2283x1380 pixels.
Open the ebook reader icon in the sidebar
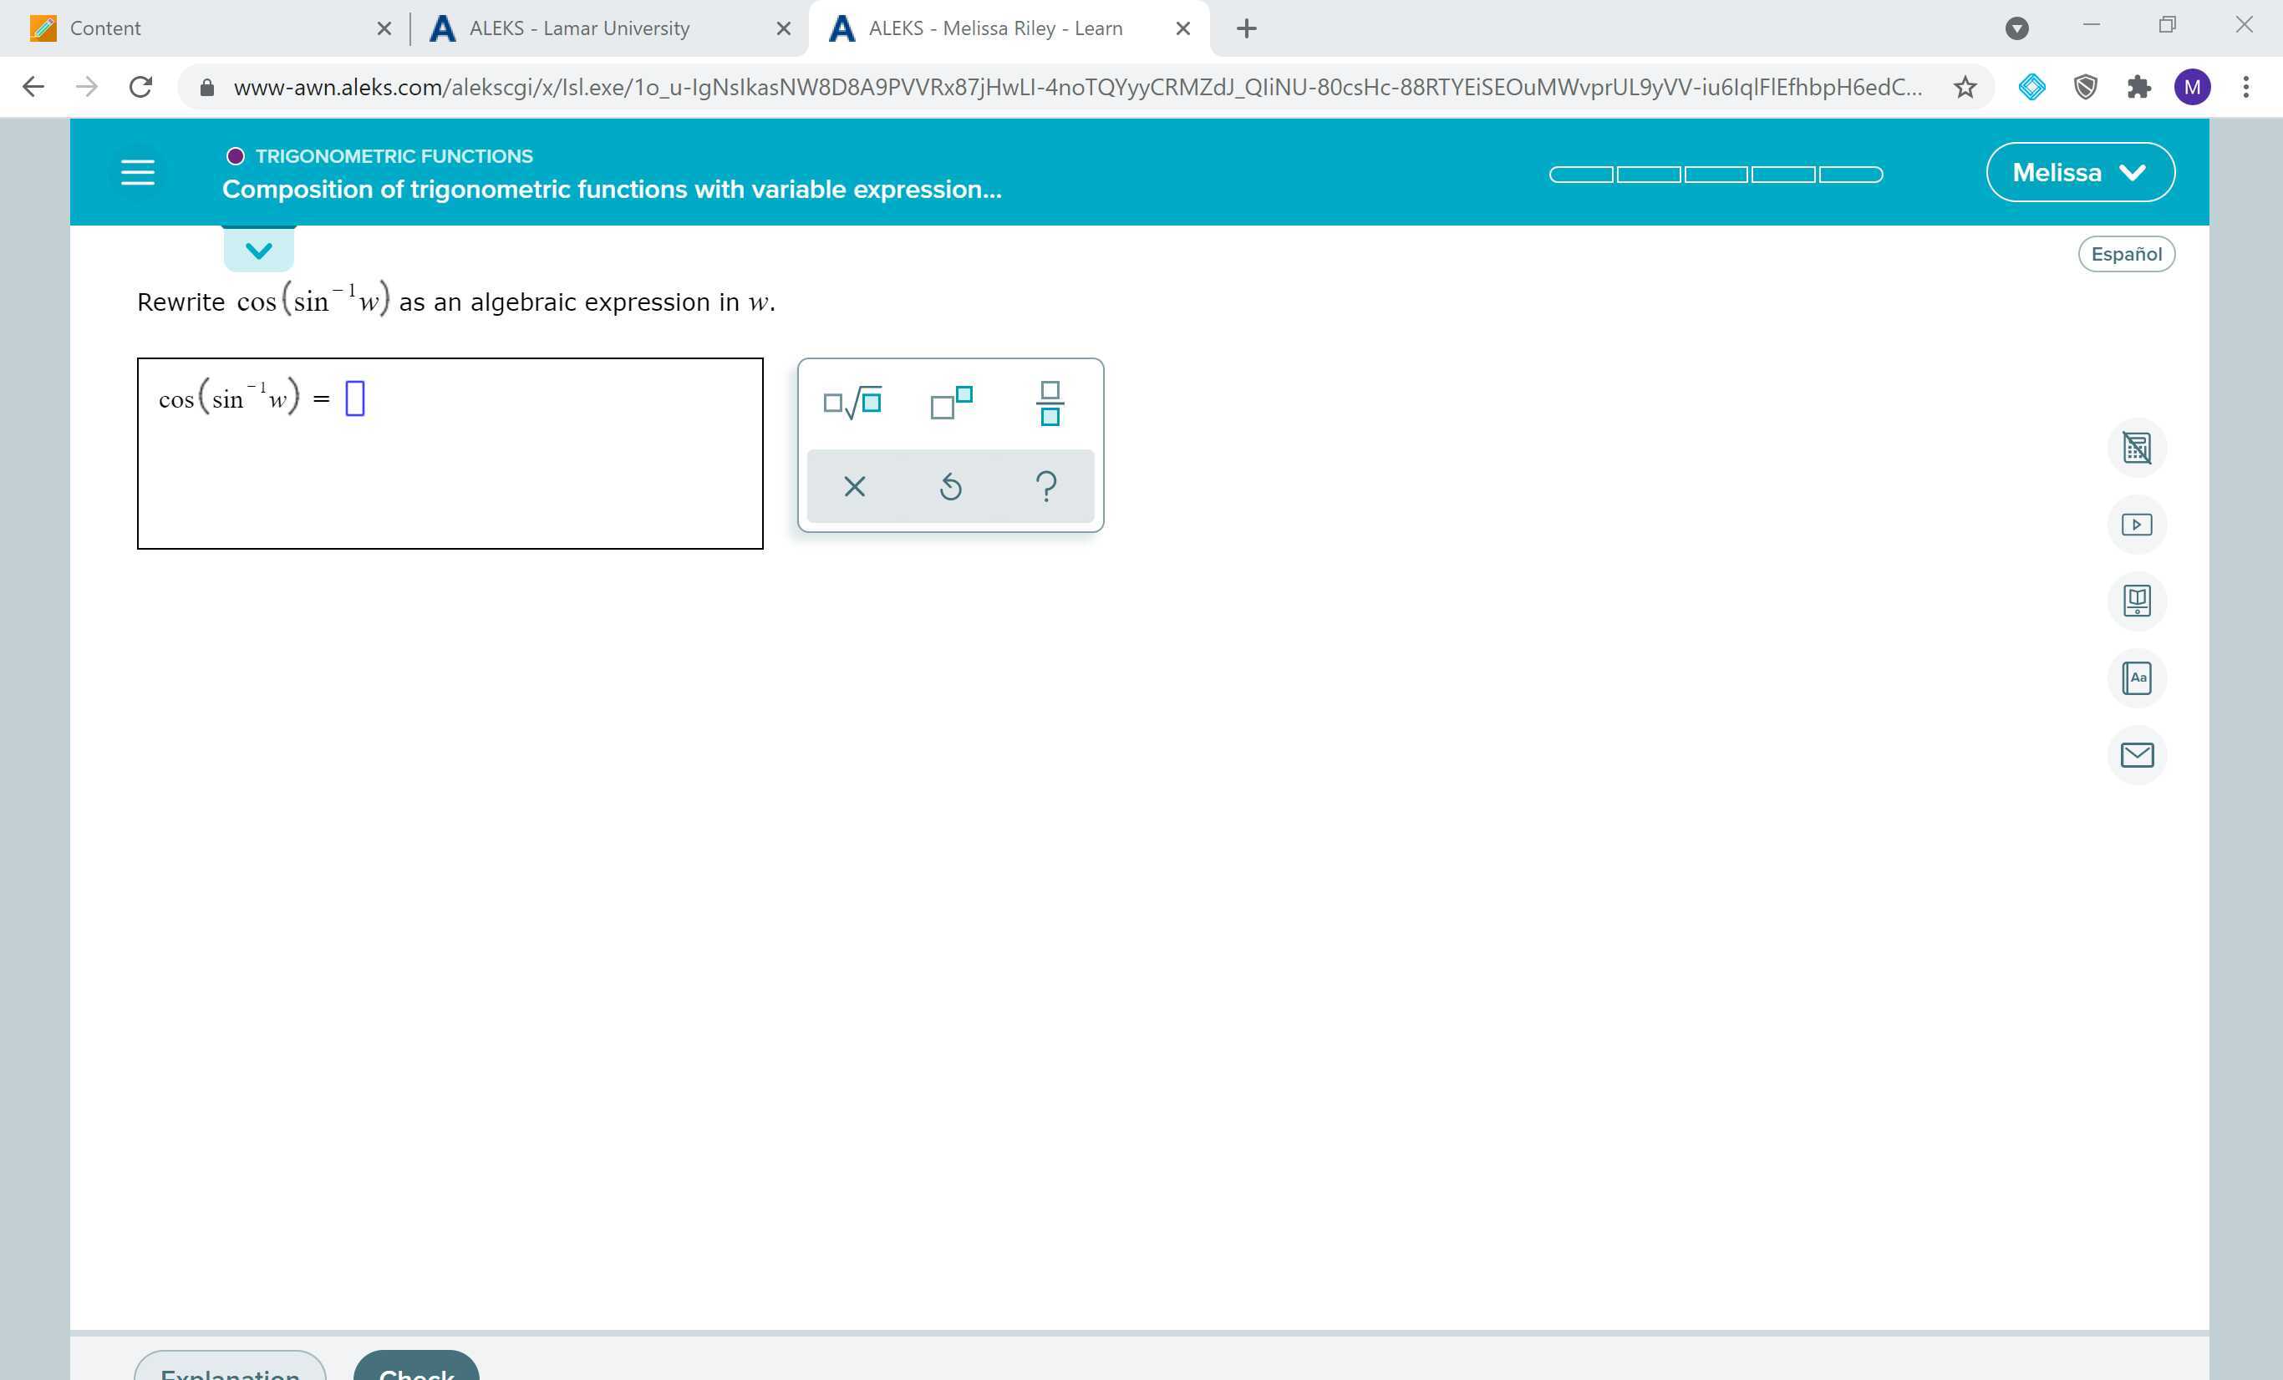[2138, 600]
